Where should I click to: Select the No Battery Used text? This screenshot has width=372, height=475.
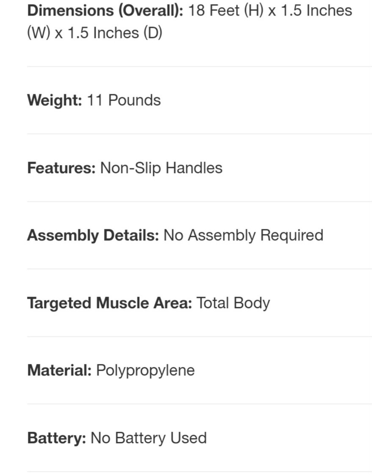tap(149, 438)
